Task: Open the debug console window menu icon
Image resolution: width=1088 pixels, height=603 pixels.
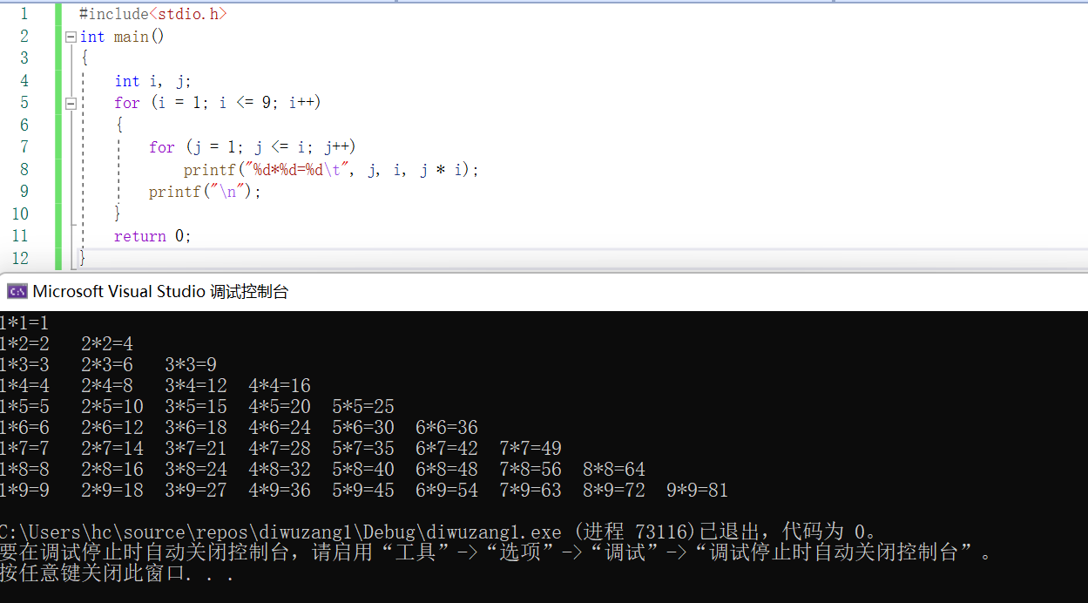Action: [x=17, y=291]
